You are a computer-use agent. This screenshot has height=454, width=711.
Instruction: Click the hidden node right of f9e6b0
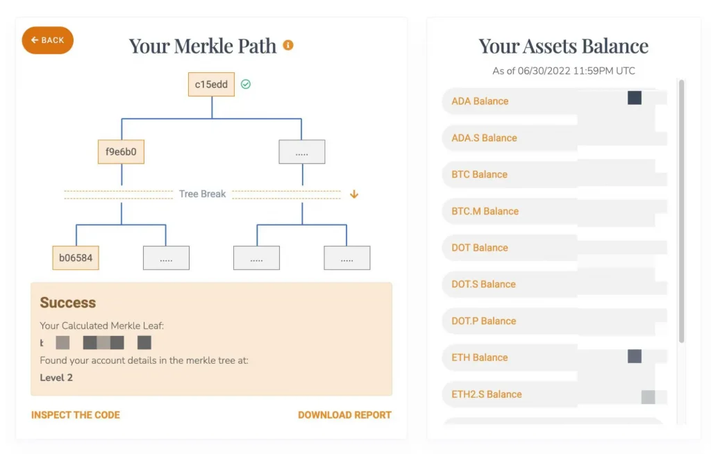tap(301, 152)
